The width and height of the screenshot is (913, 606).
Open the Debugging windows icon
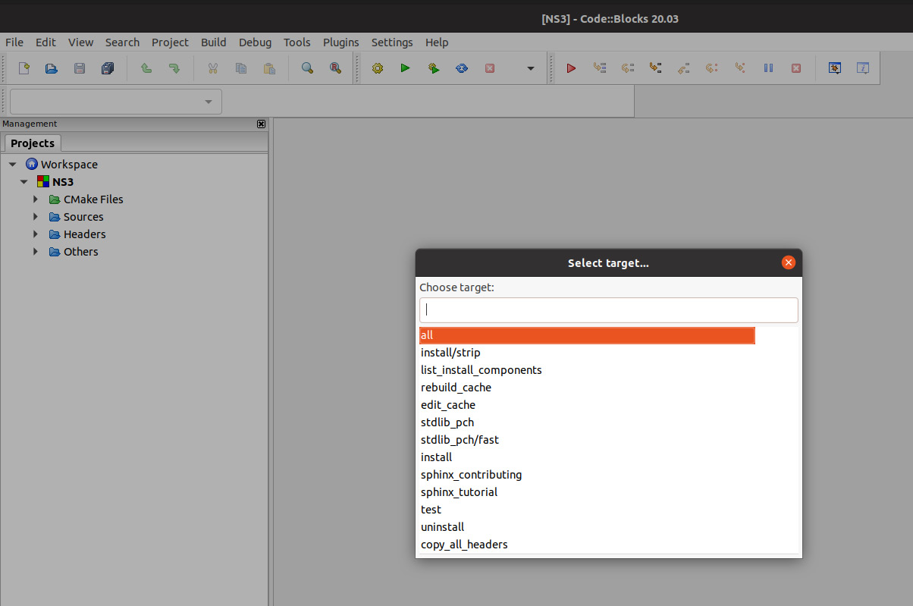[835, 68]
